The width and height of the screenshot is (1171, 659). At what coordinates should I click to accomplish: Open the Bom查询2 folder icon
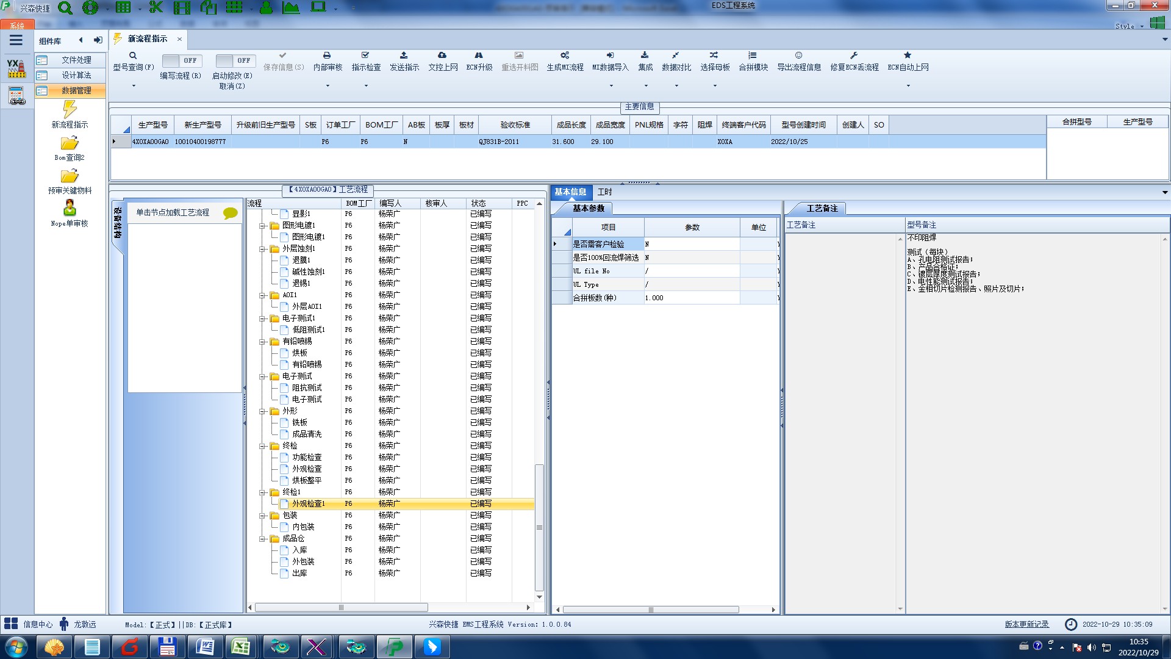(x=70, y=143)
